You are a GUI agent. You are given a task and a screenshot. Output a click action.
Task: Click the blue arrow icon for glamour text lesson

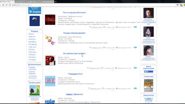point(135,88)
